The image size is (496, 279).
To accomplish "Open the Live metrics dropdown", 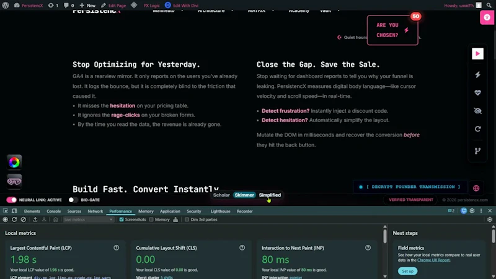I will click(88, 219).
